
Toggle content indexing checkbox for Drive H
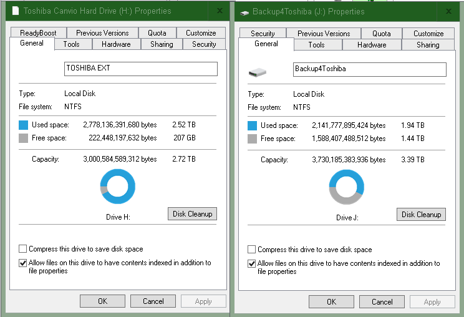[23, 263]
